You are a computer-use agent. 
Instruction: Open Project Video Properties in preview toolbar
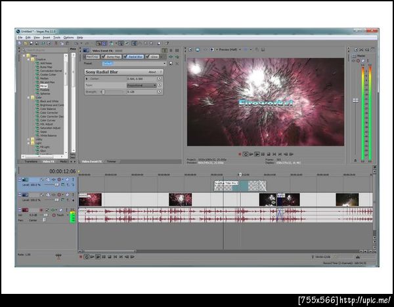pyautogui.click(x=190, y=50)
